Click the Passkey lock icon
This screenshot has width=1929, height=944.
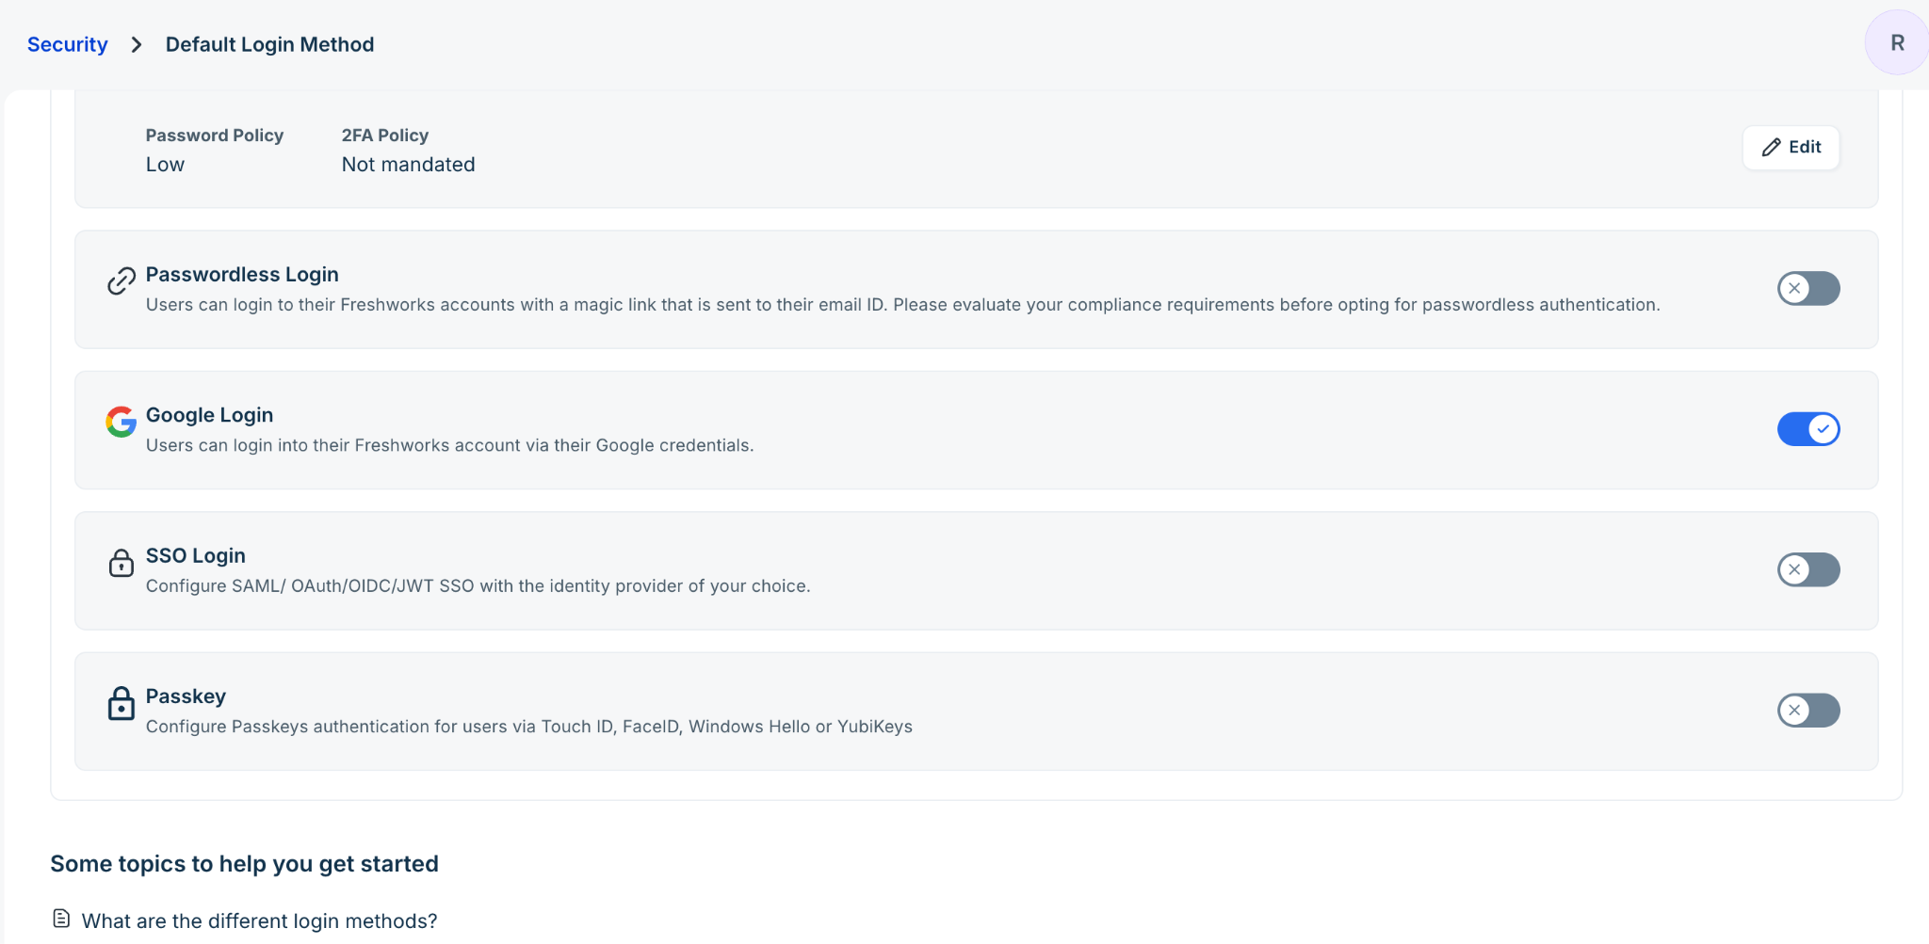coord(121,703)
